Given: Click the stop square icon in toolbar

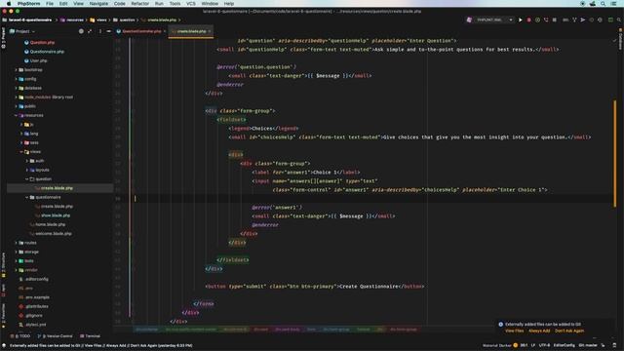Looking at the screenshot, I should pos(555,19).
